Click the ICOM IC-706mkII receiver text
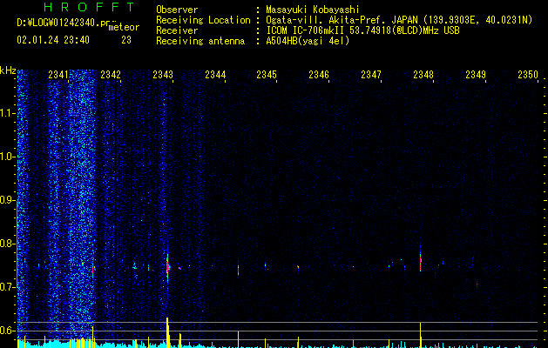The height and width of the screenshot is (348, 548). pyautogui.click(x=362, y=30)
